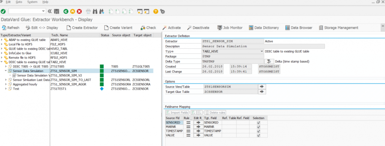Click green status square for ZTS1T005

click(102, 66)
